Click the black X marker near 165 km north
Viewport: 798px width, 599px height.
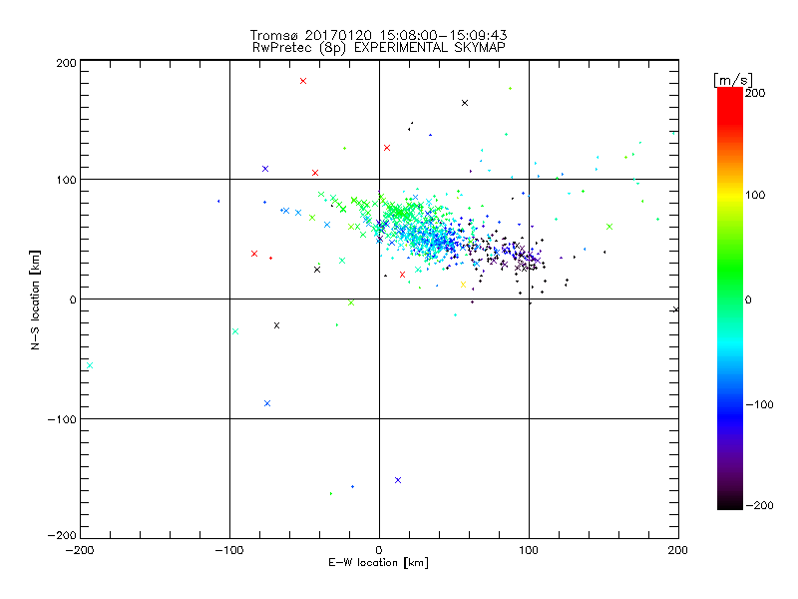pyautogui.click(x=465, y=103)
